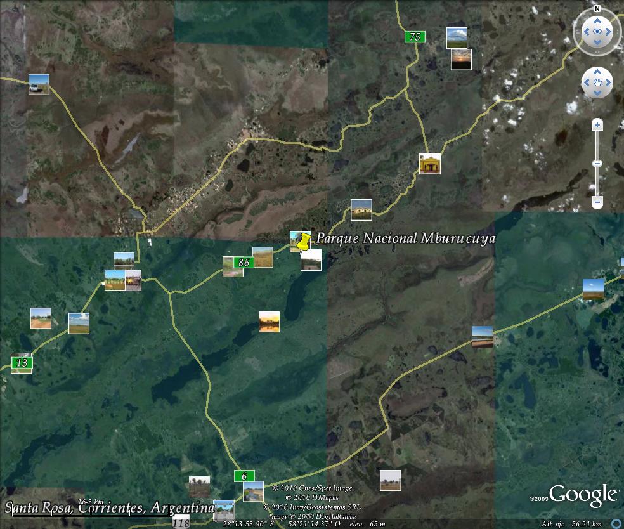Click the route 13 road marker
The height and width of the screenshot is (529, 624).
tap(22, 363)
